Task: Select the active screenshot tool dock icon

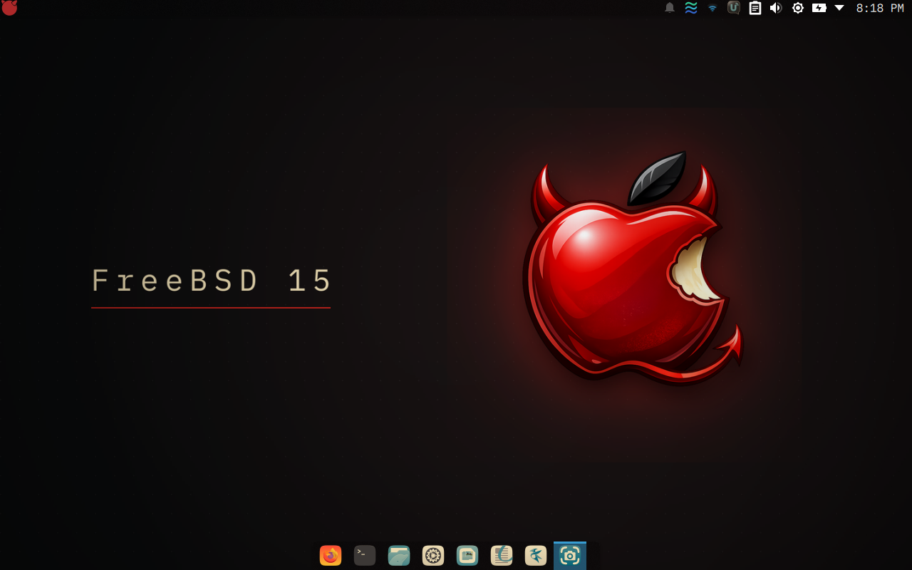Action: coord(570,555)
